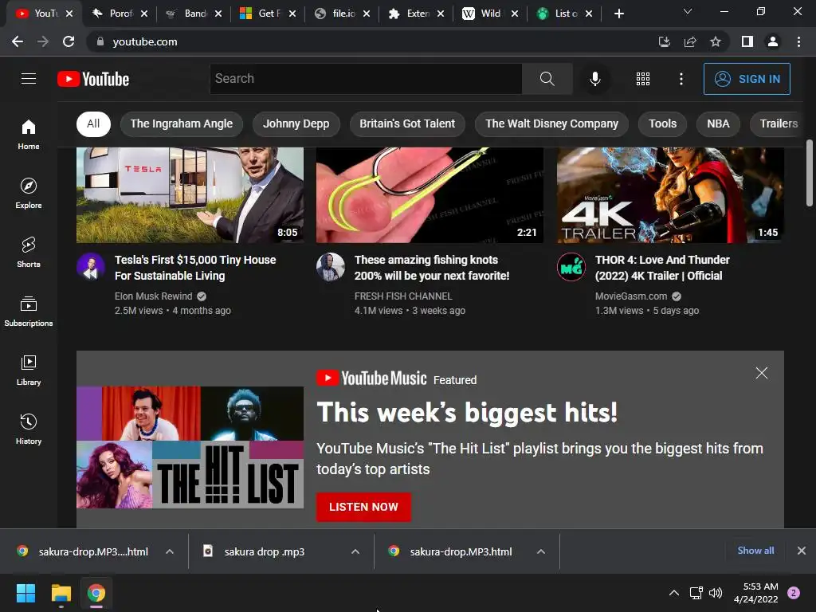This screenshot has width=816, height=612.
Task: Select The Walt Disney Company chip
Action: [x=551, y=124]
